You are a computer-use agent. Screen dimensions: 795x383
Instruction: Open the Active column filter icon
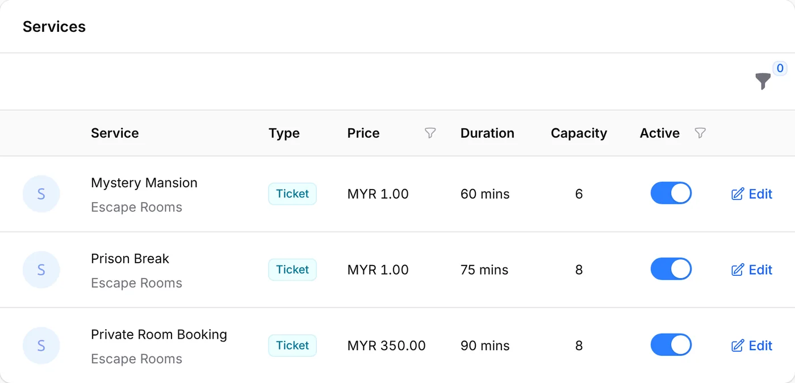[x=700, y=133]
